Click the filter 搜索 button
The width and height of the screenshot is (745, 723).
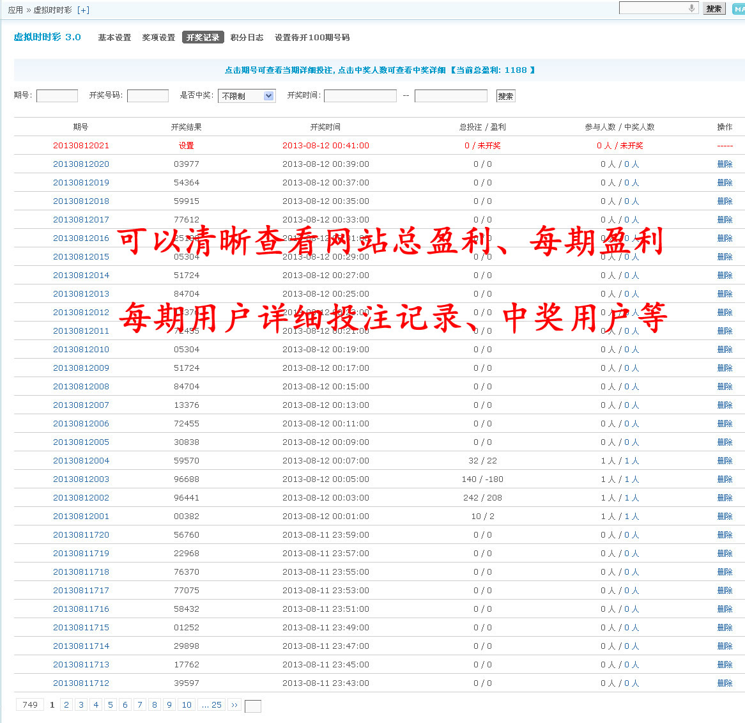[505, 96]
